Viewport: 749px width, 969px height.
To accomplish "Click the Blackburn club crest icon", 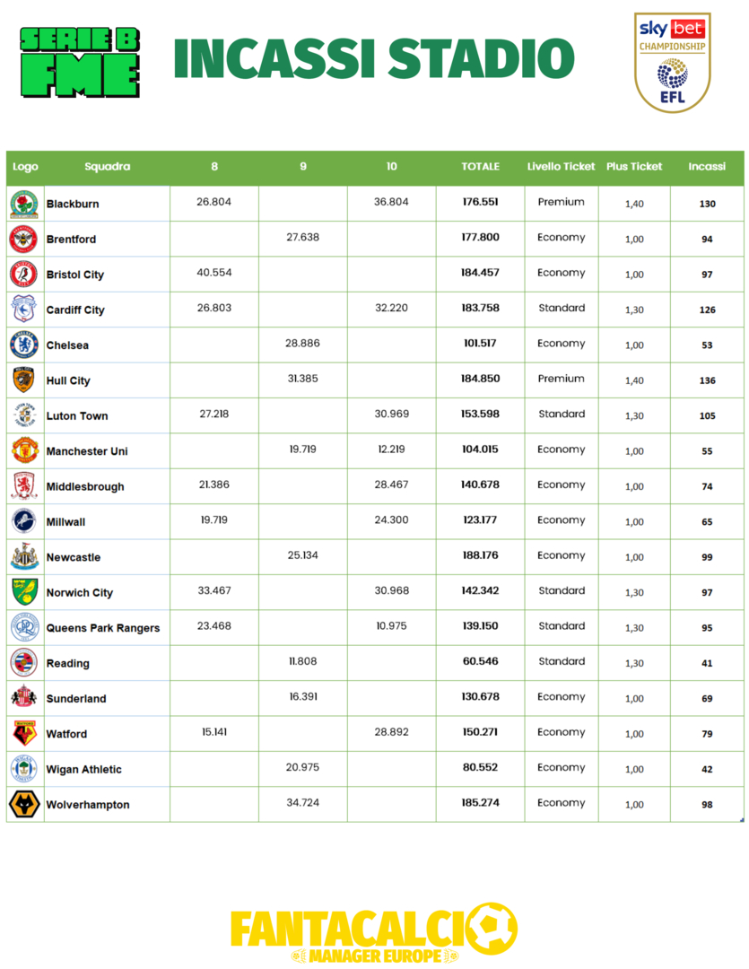I will pos(24,204).
